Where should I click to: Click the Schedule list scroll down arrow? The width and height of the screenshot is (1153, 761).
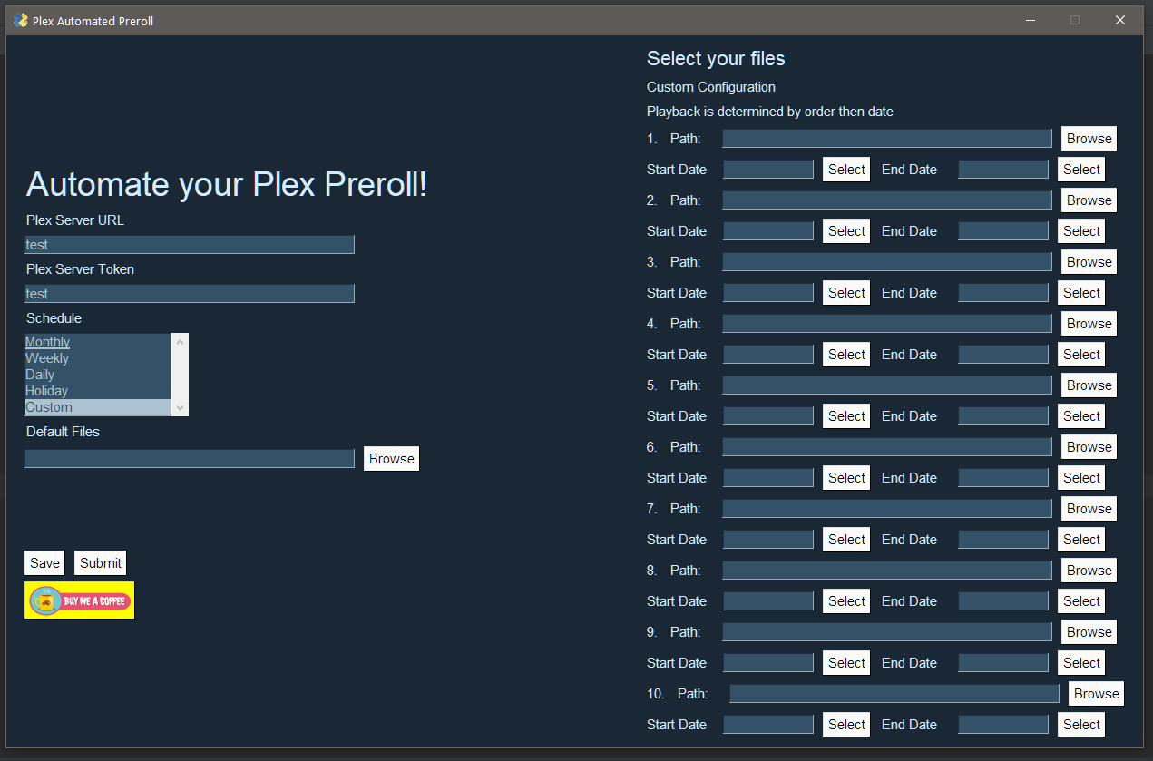180,408
